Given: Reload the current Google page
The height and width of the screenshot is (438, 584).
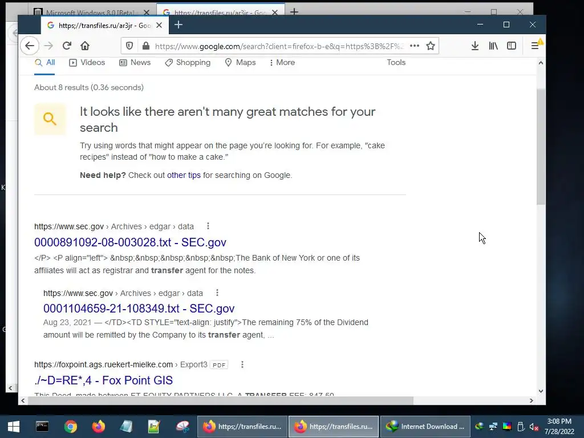Looking at the screenshot, I should [x=67, y=46].
